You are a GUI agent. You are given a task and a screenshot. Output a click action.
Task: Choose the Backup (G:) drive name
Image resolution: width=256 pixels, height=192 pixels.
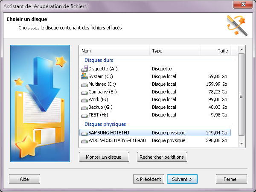coord(100,107)
